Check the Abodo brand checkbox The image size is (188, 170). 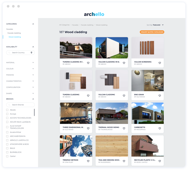[7, 110]
